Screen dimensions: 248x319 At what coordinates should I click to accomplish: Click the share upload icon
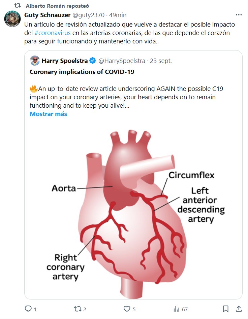pos(238,309)
